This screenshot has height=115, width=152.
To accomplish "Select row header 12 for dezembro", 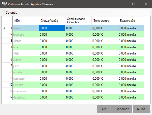I will point(7,97).
